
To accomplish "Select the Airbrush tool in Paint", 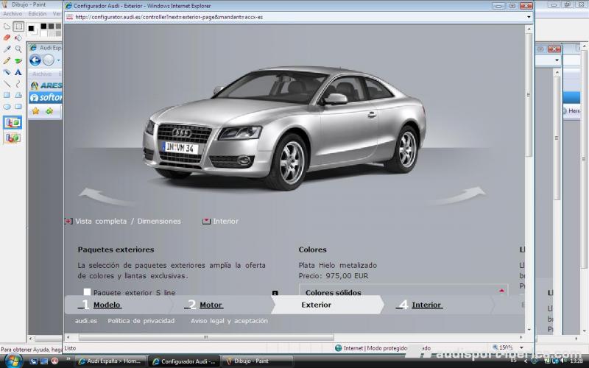I will tap(7, 72).
